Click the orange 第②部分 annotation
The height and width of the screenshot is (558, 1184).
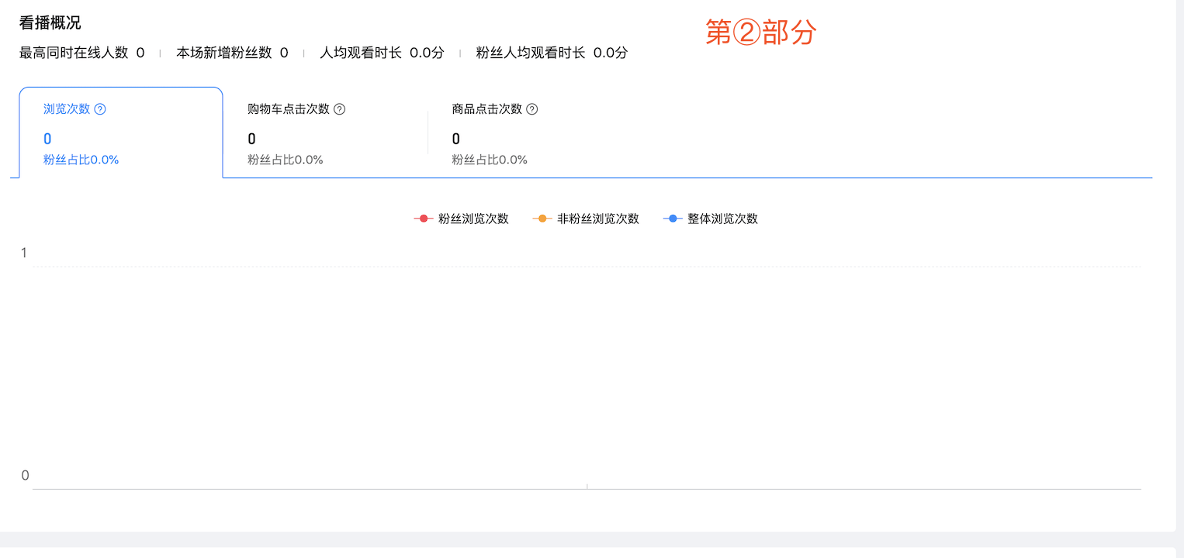pyautogui.click(x=761, y=33)
